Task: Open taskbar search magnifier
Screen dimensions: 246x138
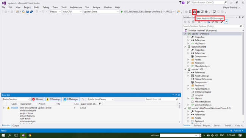Action: 10,135
